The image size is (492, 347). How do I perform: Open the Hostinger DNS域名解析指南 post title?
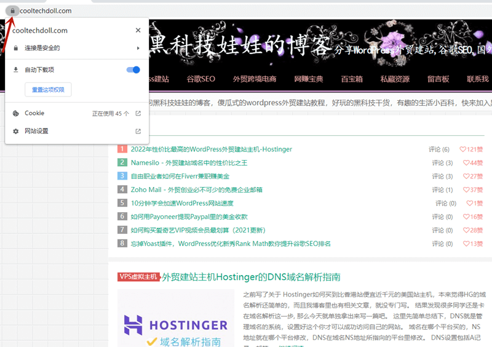251,277
